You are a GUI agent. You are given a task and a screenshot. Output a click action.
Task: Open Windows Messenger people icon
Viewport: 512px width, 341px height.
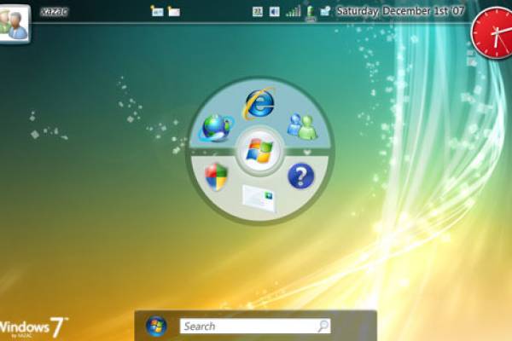click(302, 126)
